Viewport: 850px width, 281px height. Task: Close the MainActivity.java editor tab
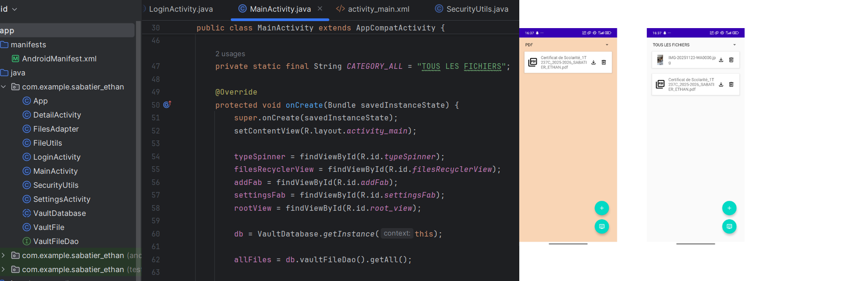click(x=320, y=9)
